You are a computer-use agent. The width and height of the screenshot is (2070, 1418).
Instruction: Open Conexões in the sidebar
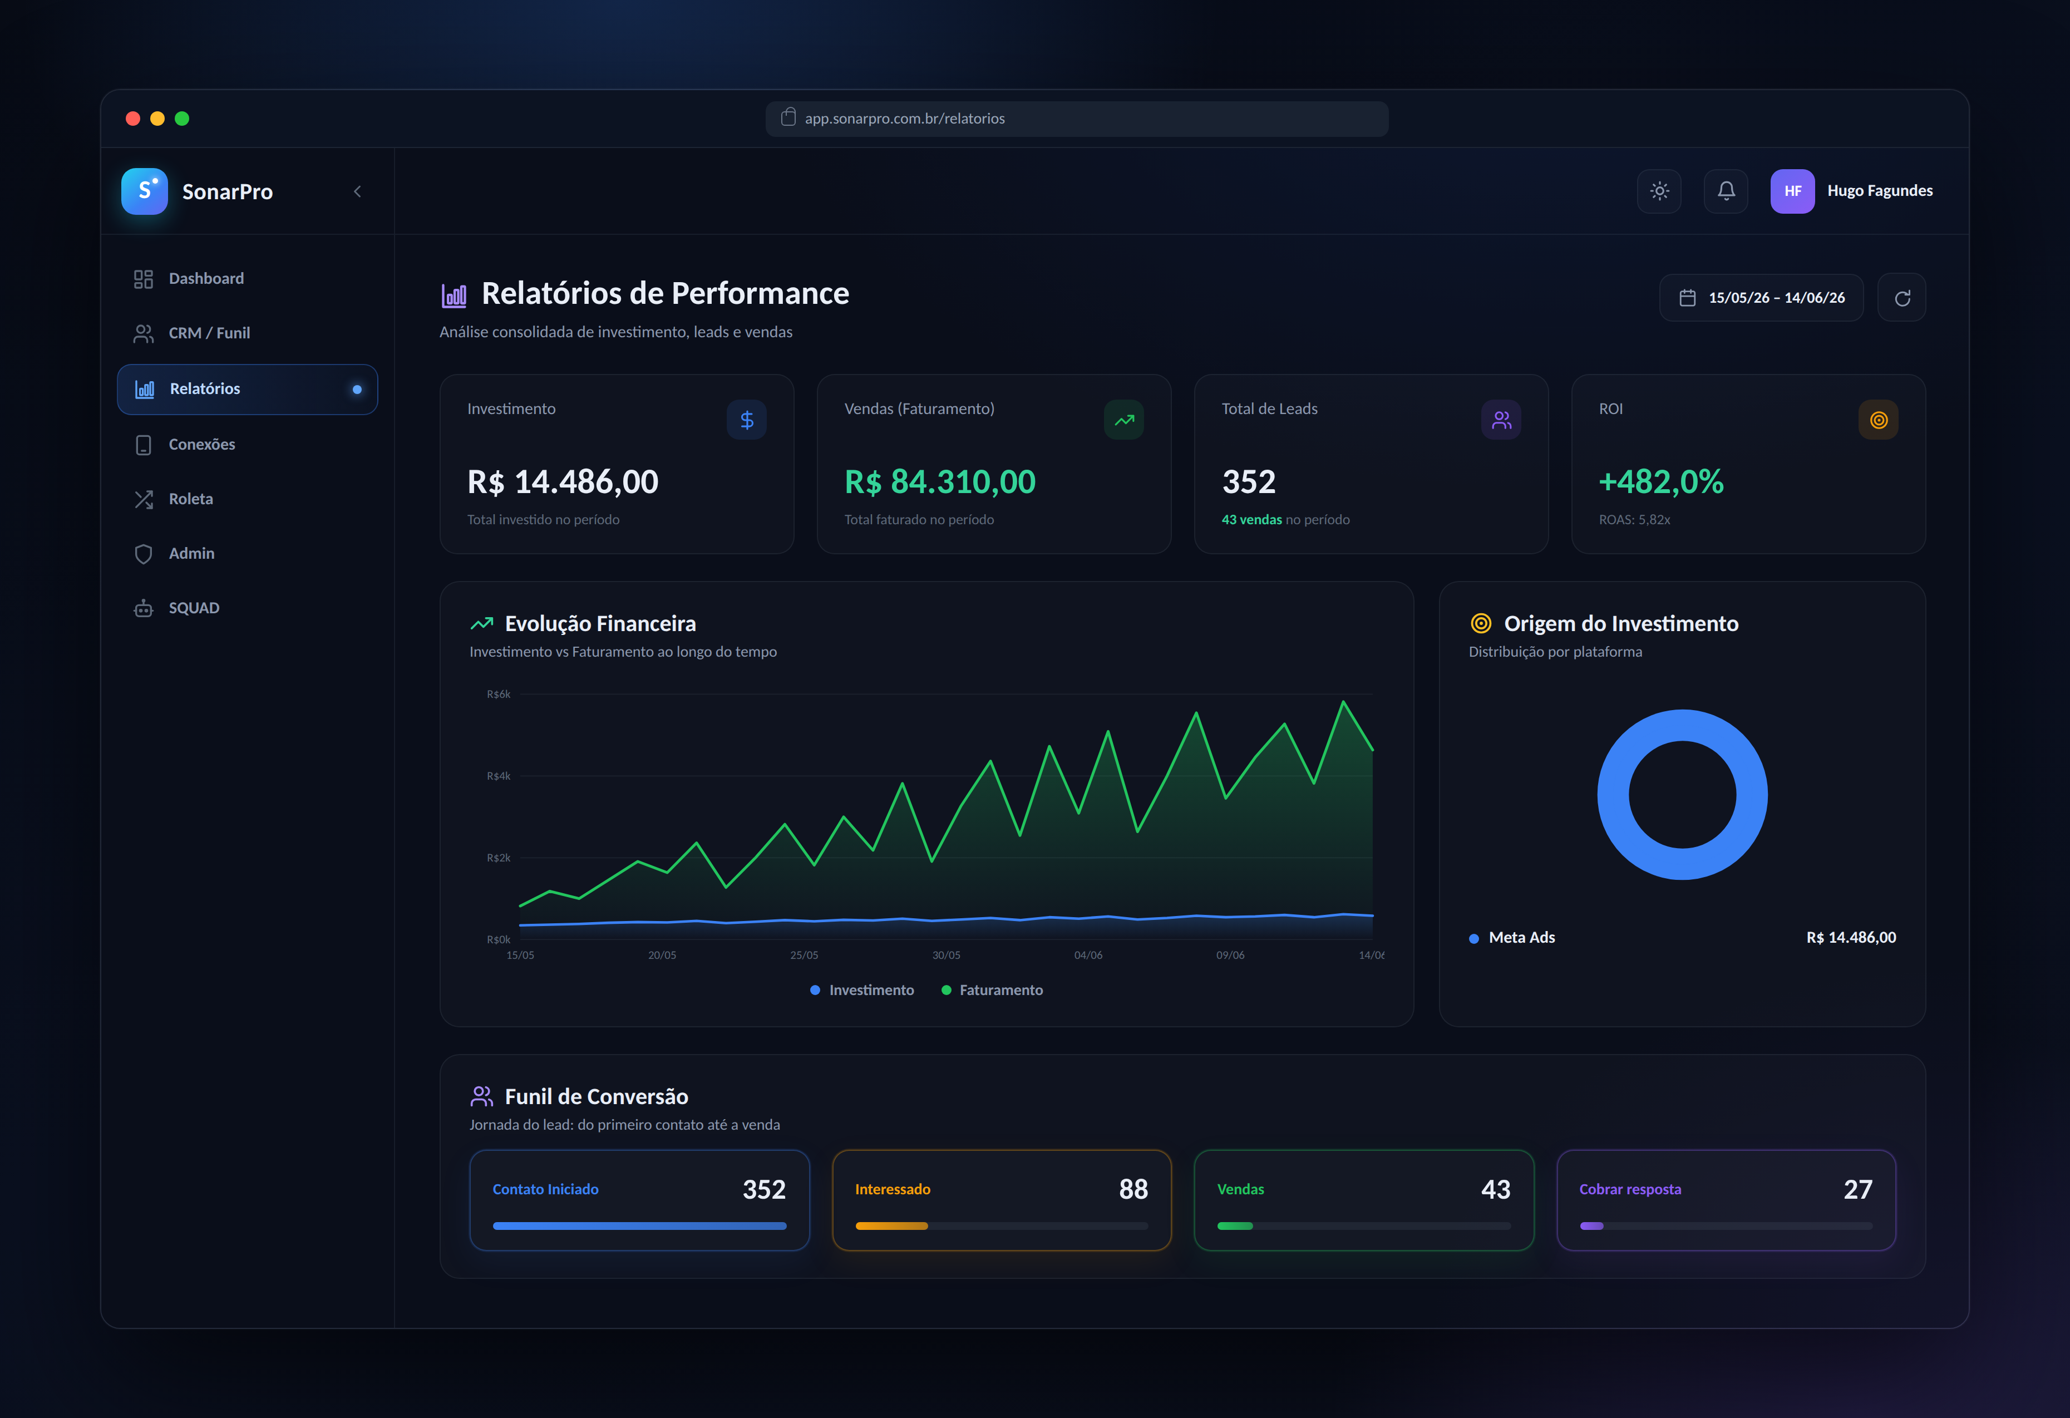tap(247, 445)
